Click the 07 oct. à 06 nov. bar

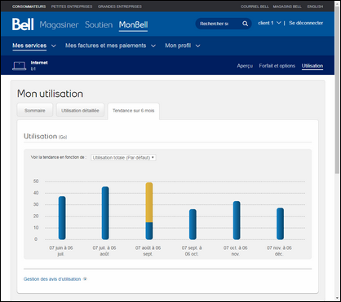point(237,221)
